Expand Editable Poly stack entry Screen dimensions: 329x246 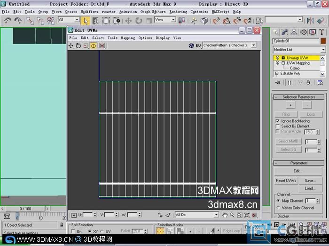coord(276,73)
